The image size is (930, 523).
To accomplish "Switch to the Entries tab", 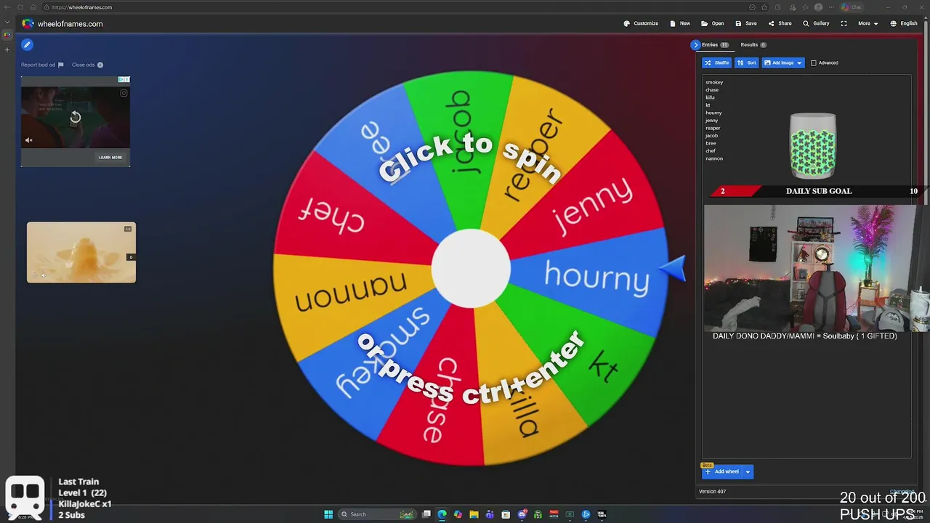I will (x=715, y=44).
